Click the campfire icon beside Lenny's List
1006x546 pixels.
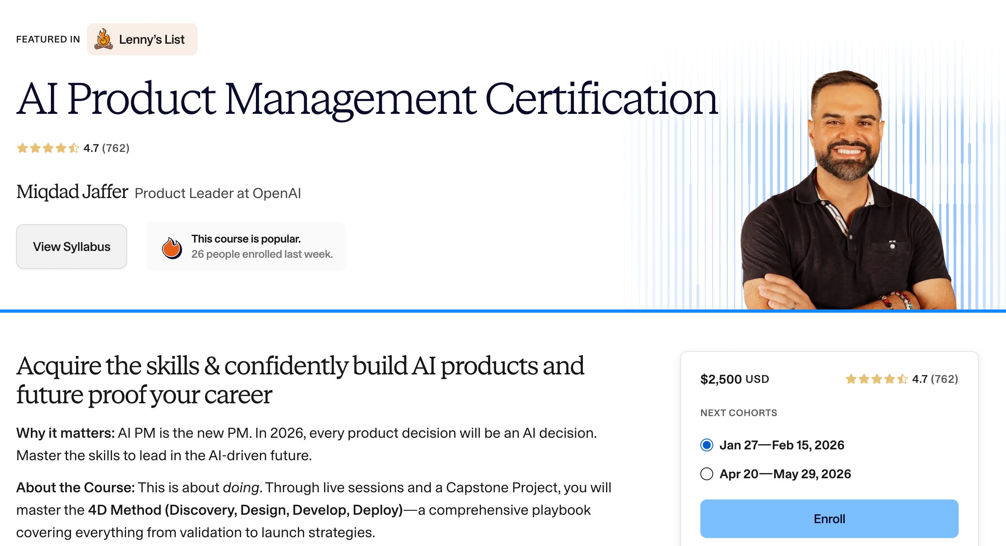click(x=103, y=39)
